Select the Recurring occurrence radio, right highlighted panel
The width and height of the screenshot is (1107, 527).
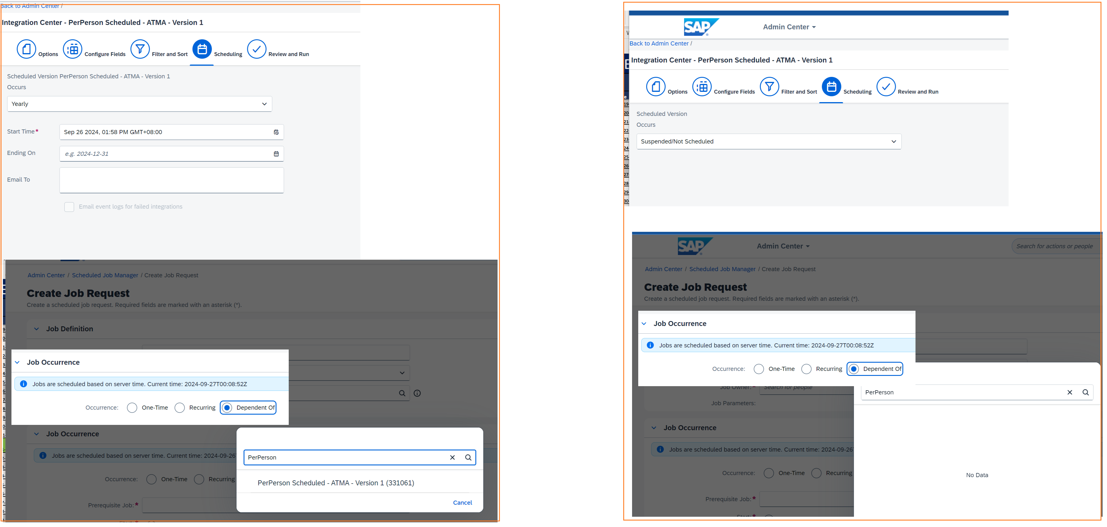(x=807, y=369)
